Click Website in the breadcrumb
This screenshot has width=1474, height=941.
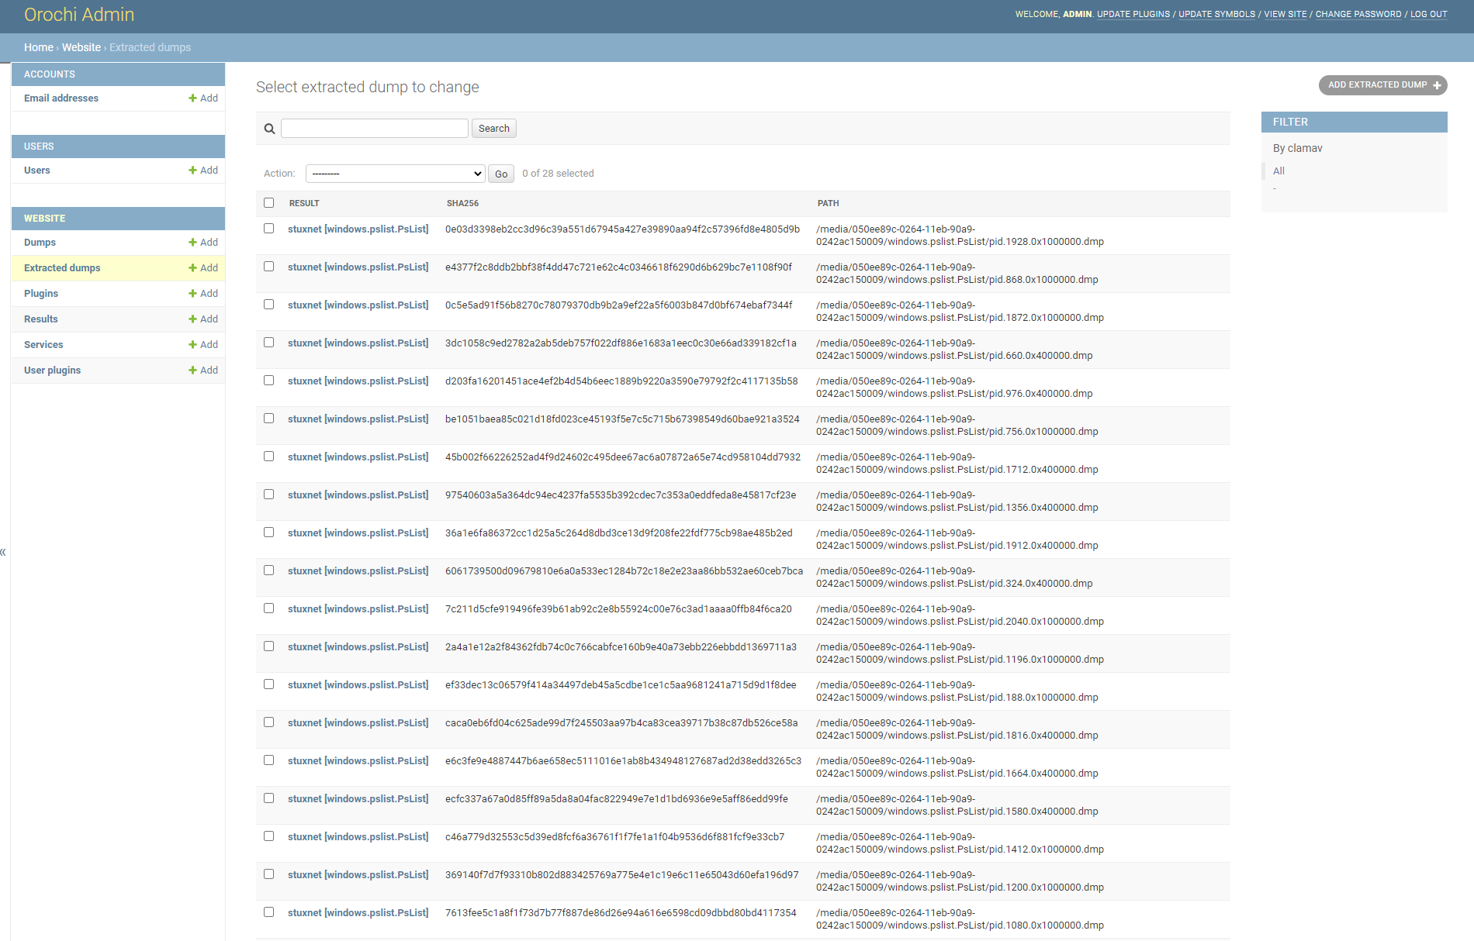81,47
